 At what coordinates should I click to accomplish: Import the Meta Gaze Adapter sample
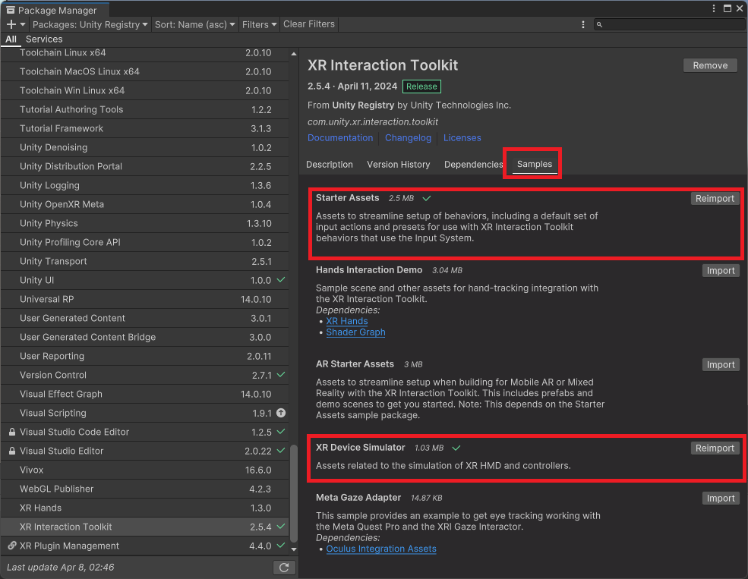[721, 498]
